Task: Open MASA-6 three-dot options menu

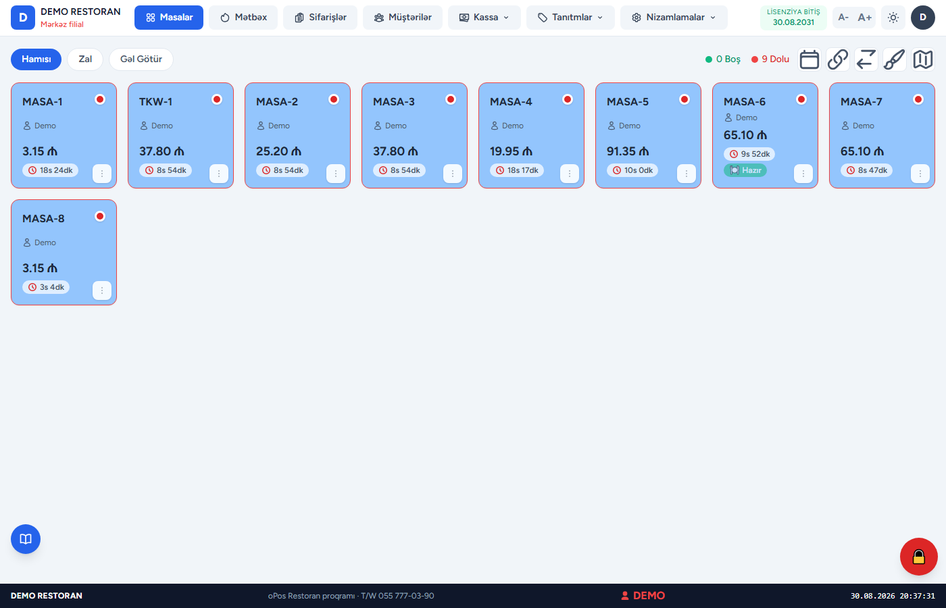Action: pyautogui.click(x=803, y=174)
